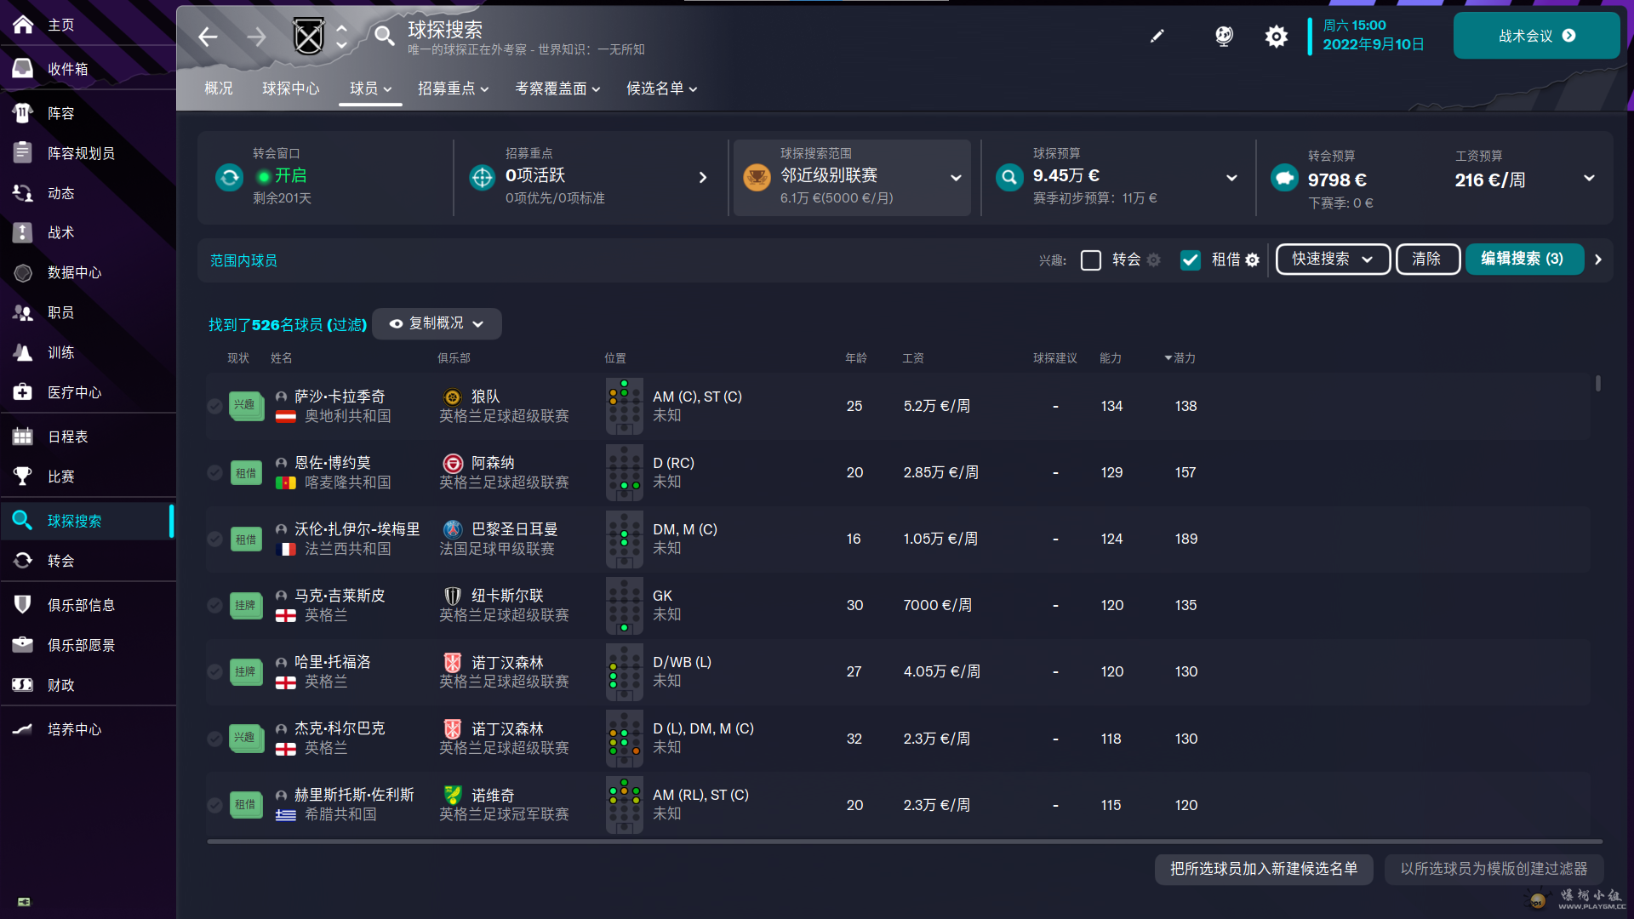Expand the 邻近级别联赛 scouting range dropdown
This screenshot has width=1634, height=919.
[955, 178]
